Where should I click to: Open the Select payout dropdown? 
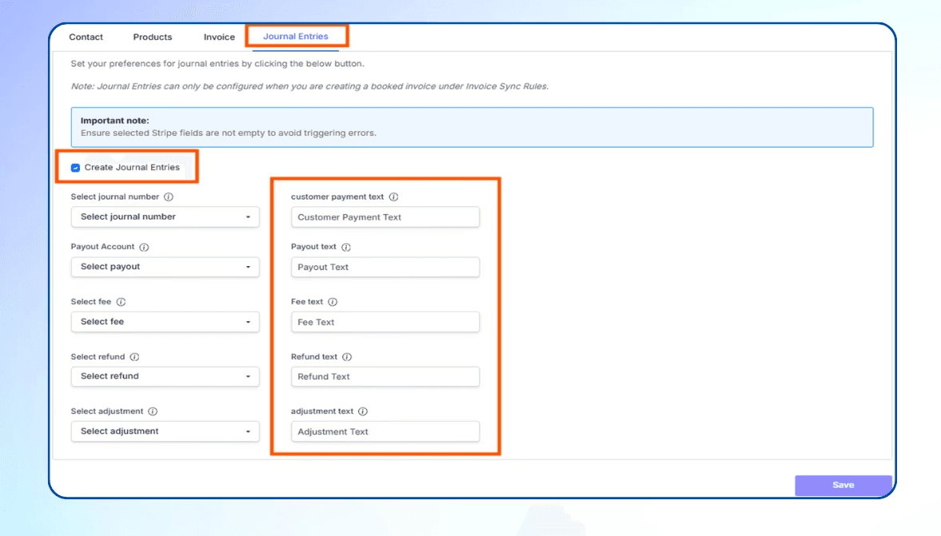point(165,267)
